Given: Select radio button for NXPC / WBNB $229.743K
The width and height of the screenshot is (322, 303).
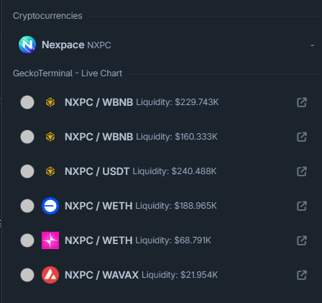Looking at the screenshot, I should pos(27,102).
